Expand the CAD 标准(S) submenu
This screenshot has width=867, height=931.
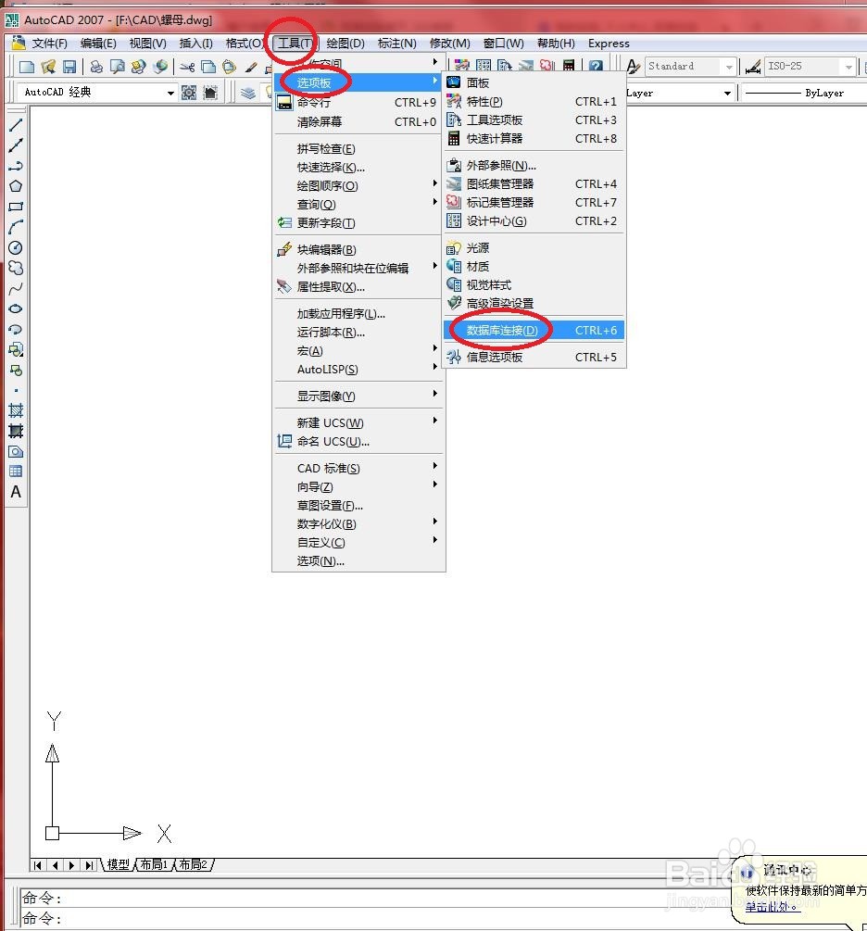click(358, 469)
